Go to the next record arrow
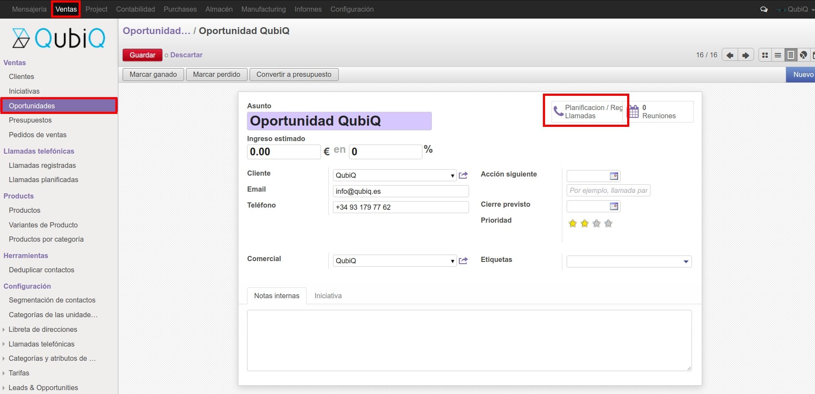Screen dimensions: 815x394 745,55
